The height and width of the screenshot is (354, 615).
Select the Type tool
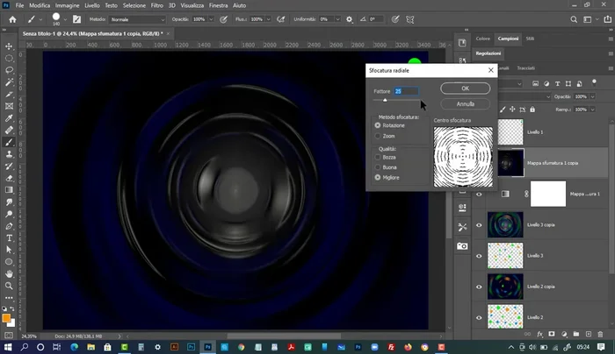tap(9, 237)
